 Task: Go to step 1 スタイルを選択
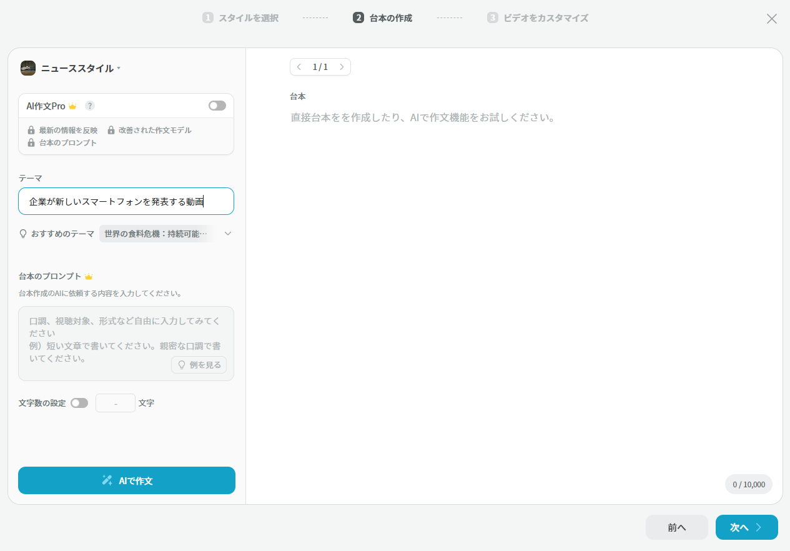240,18
